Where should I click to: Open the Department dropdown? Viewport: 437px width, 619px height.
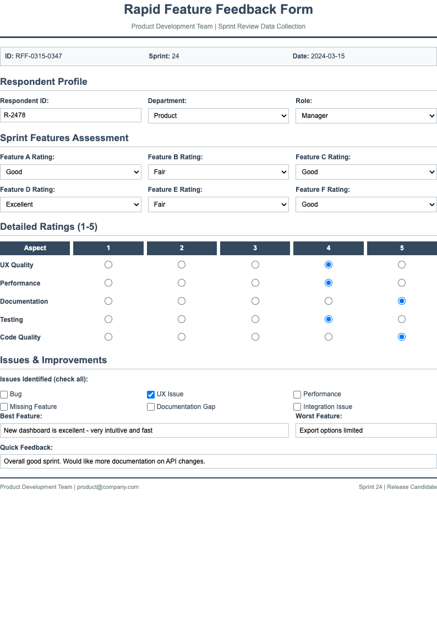218,116
